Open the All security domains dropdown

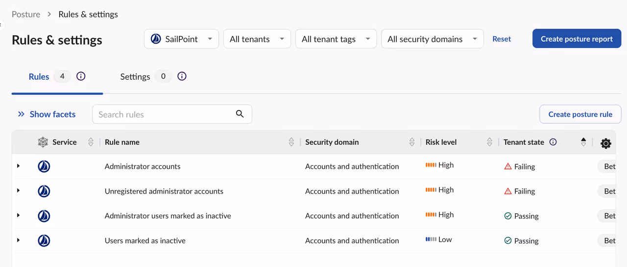point(432,39)
